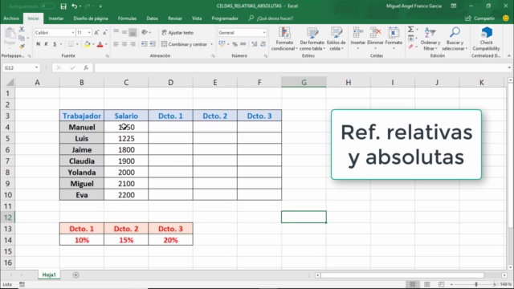Click the Copy icon in Portapapeles
Screen dimensions: 514x289
(22, 38)
